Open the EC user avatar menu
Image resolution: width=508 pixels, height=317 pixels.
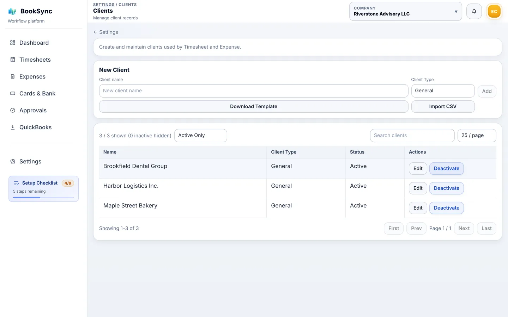tap(494, 11)
